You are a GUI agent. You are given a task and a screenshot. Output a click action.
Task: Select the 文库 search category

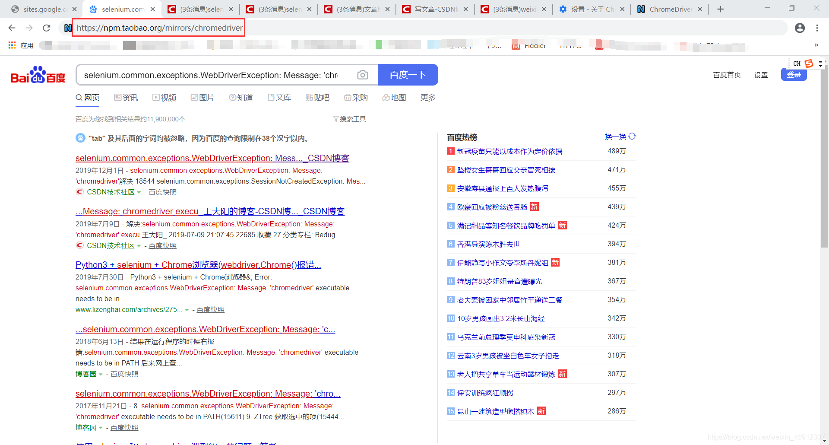pos(279,98)
